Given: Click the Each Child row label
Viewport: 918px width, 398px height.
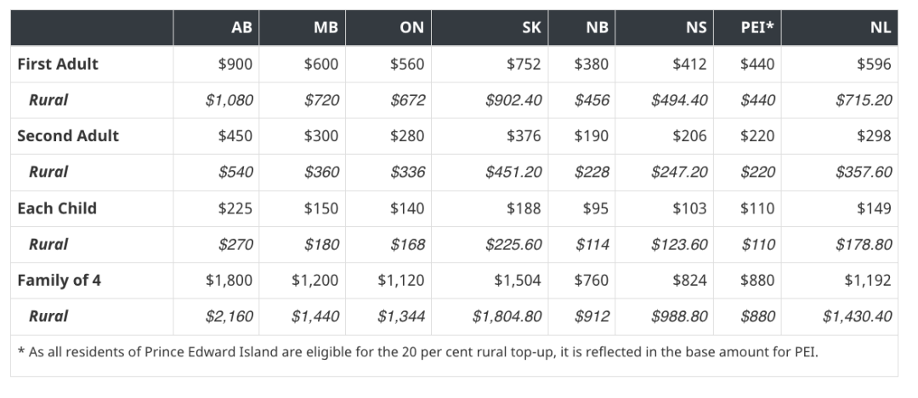Looking at the screenshot, I should [57, 208].
